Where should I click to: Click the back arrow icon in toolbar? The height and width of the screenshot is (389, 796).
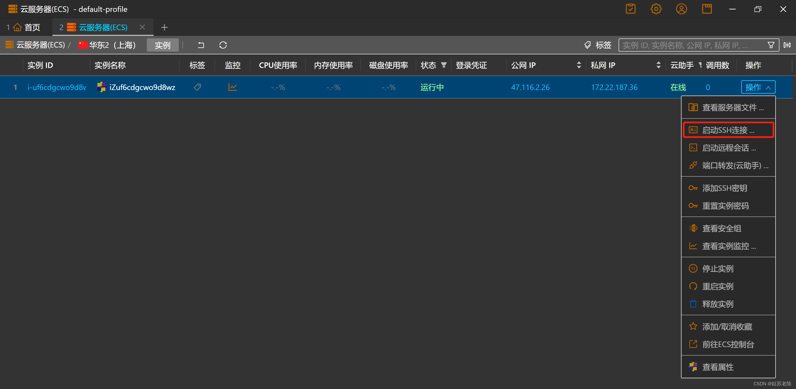201,45
